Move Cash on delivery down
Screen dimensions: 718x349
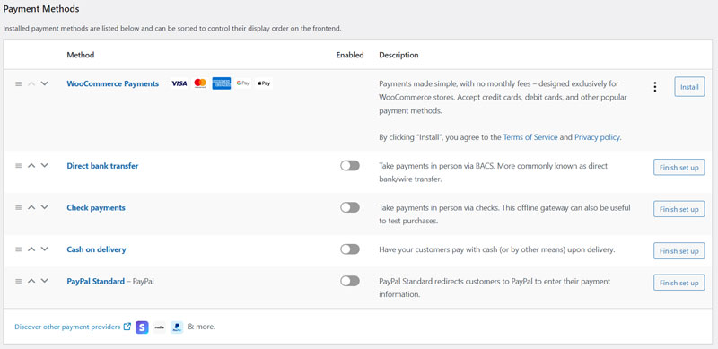pyautogui.click(x=44, y=249)
